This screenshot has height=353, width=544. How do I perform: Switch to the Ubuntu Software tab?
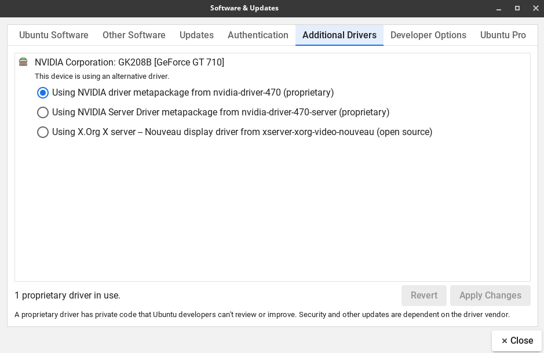54,35
